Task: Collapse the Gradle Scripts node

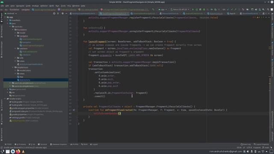Action: click(x=5, y=99)
